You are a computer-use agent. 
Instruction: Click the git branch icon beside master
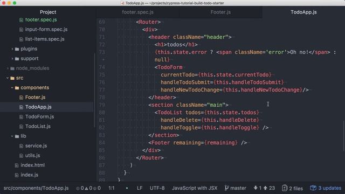(x=226, y=188)
